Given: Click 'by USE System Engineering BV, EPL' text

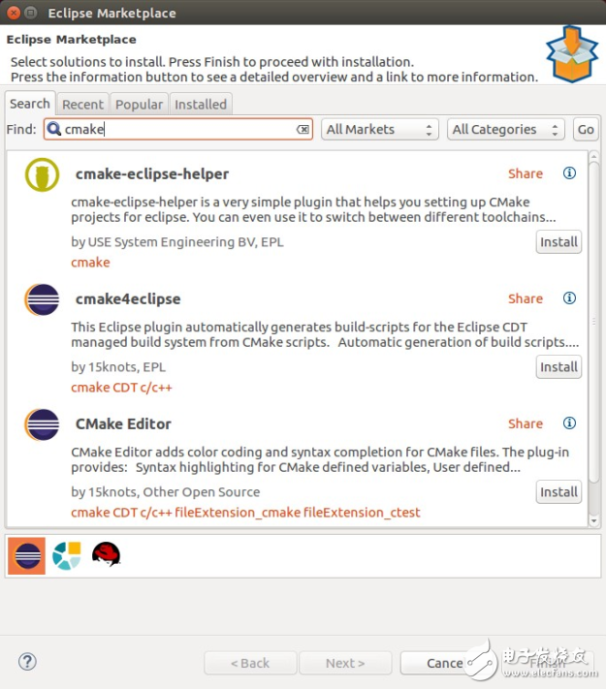Looking at the screenshot, I should coord(177,242).
